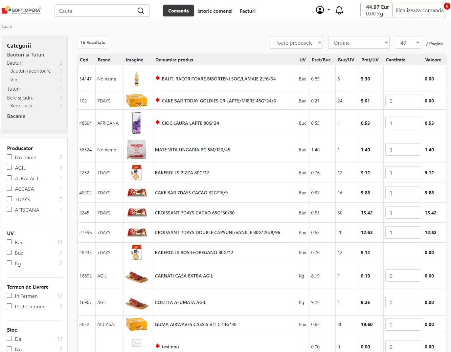Image resolution: width=451 pixels, height=352 pixels.
Task: Check the Da stock filter
Action: [10, 339]
